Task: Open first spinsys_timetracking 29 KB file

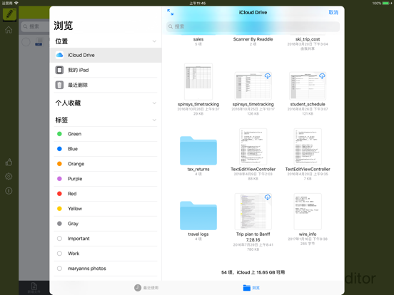Action: 198,82
